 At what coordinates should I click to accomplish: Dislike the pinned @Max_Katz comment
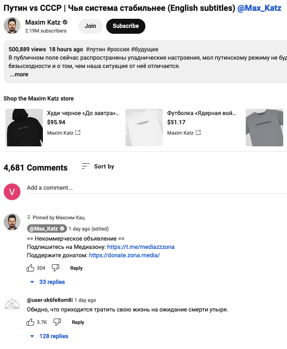pyautogui.click(x=55, y=268)
